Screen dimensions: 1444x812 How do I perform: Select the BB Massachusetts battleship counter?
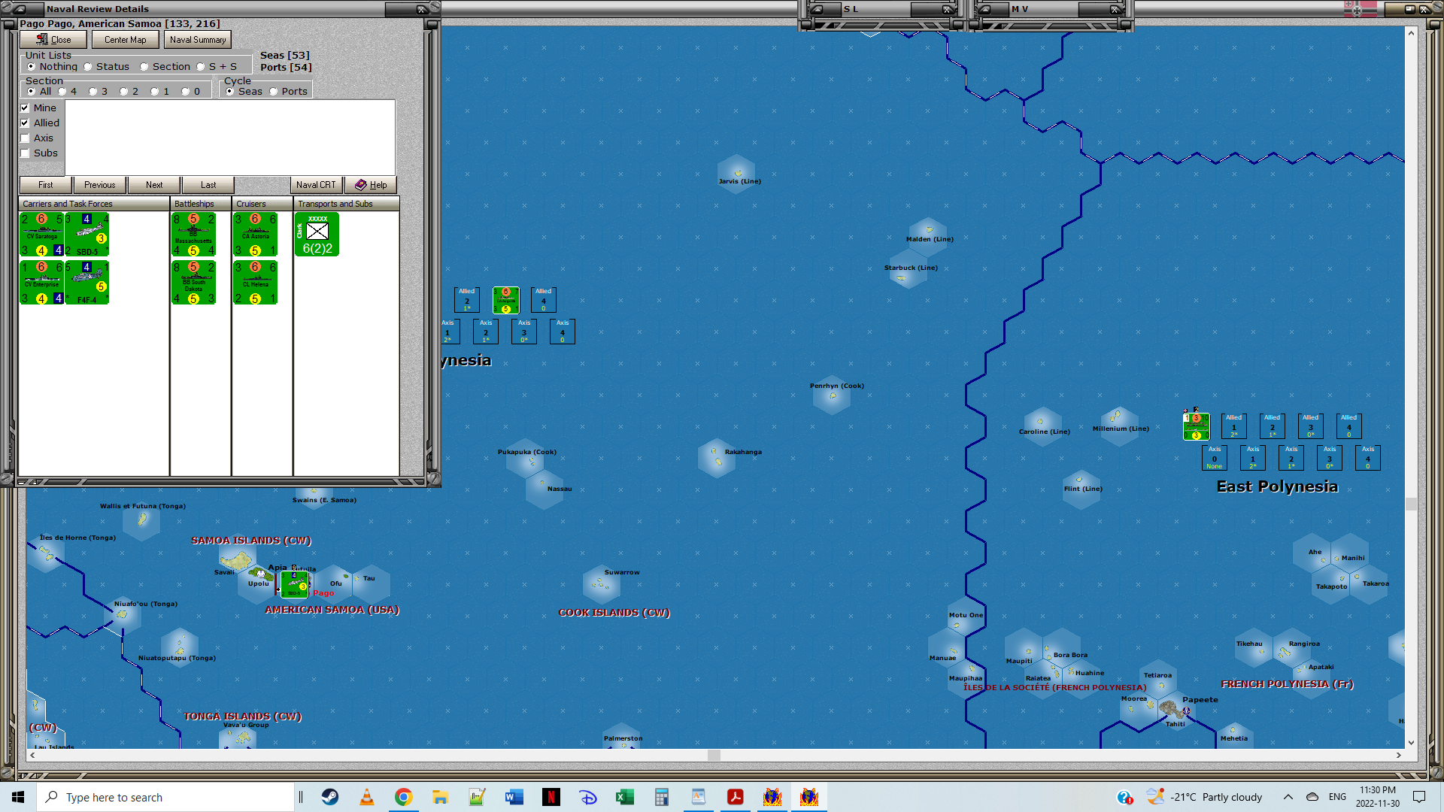(193, 235)
